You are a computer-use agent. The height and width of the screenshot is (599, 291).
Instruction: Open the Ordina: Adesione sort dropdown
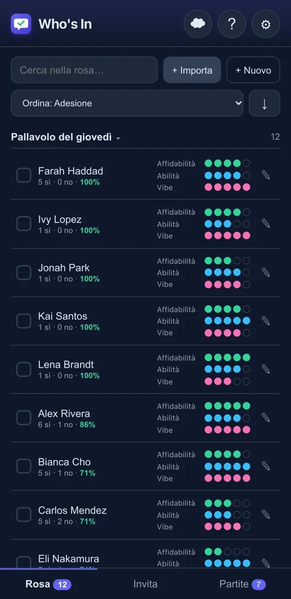[x=127, y=103]
